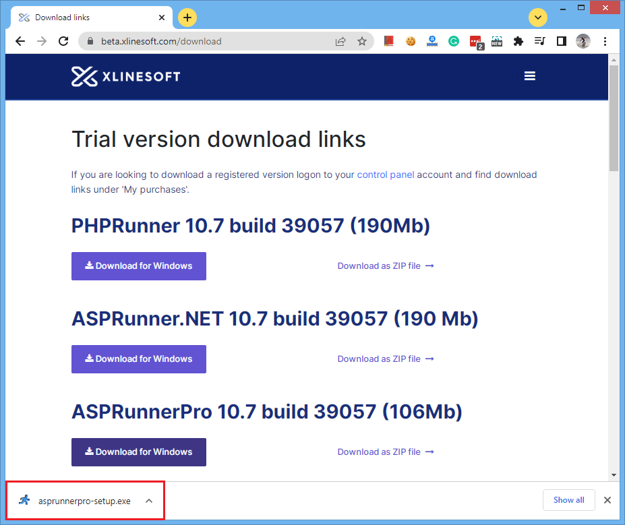Open the cookie extension icon
Viewport: 625px width, 525px height.
click(x=411, y=41)
